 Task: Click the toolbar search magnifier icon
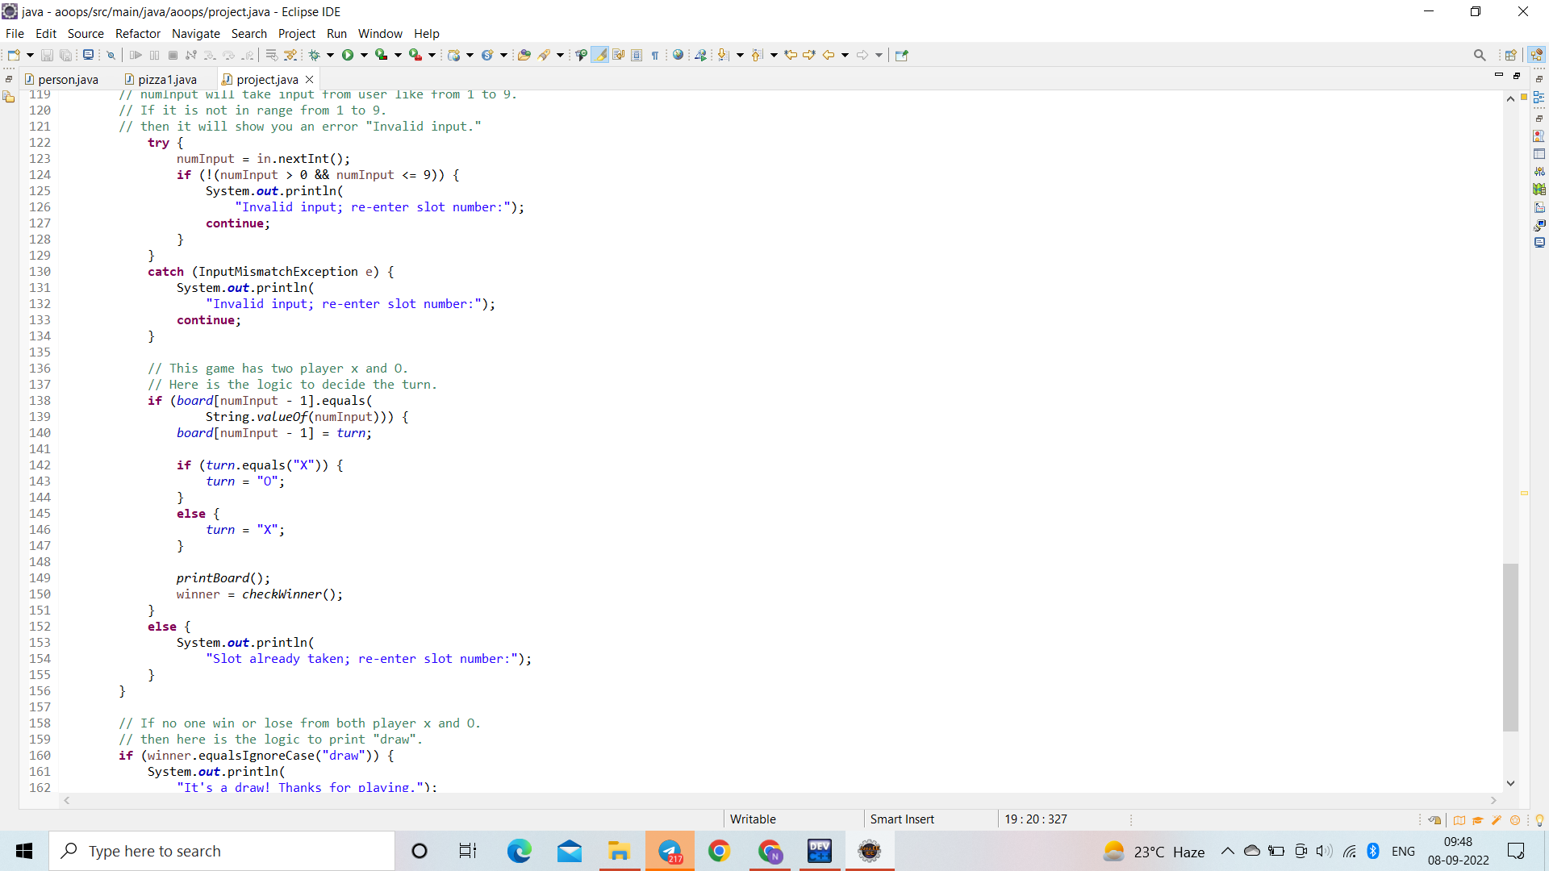(x=1479, y=55)
